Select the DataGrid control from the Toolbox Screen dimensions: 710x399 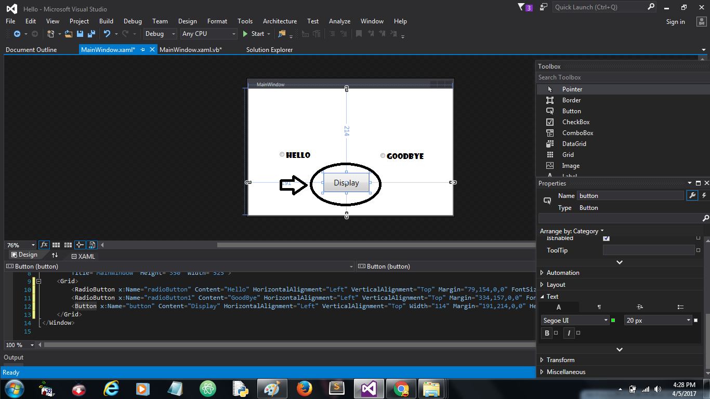tap(574, 143)
